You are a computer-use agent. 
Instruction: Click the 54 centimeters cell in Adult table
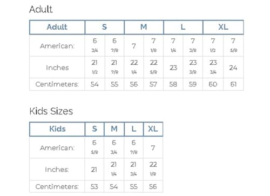94,84
